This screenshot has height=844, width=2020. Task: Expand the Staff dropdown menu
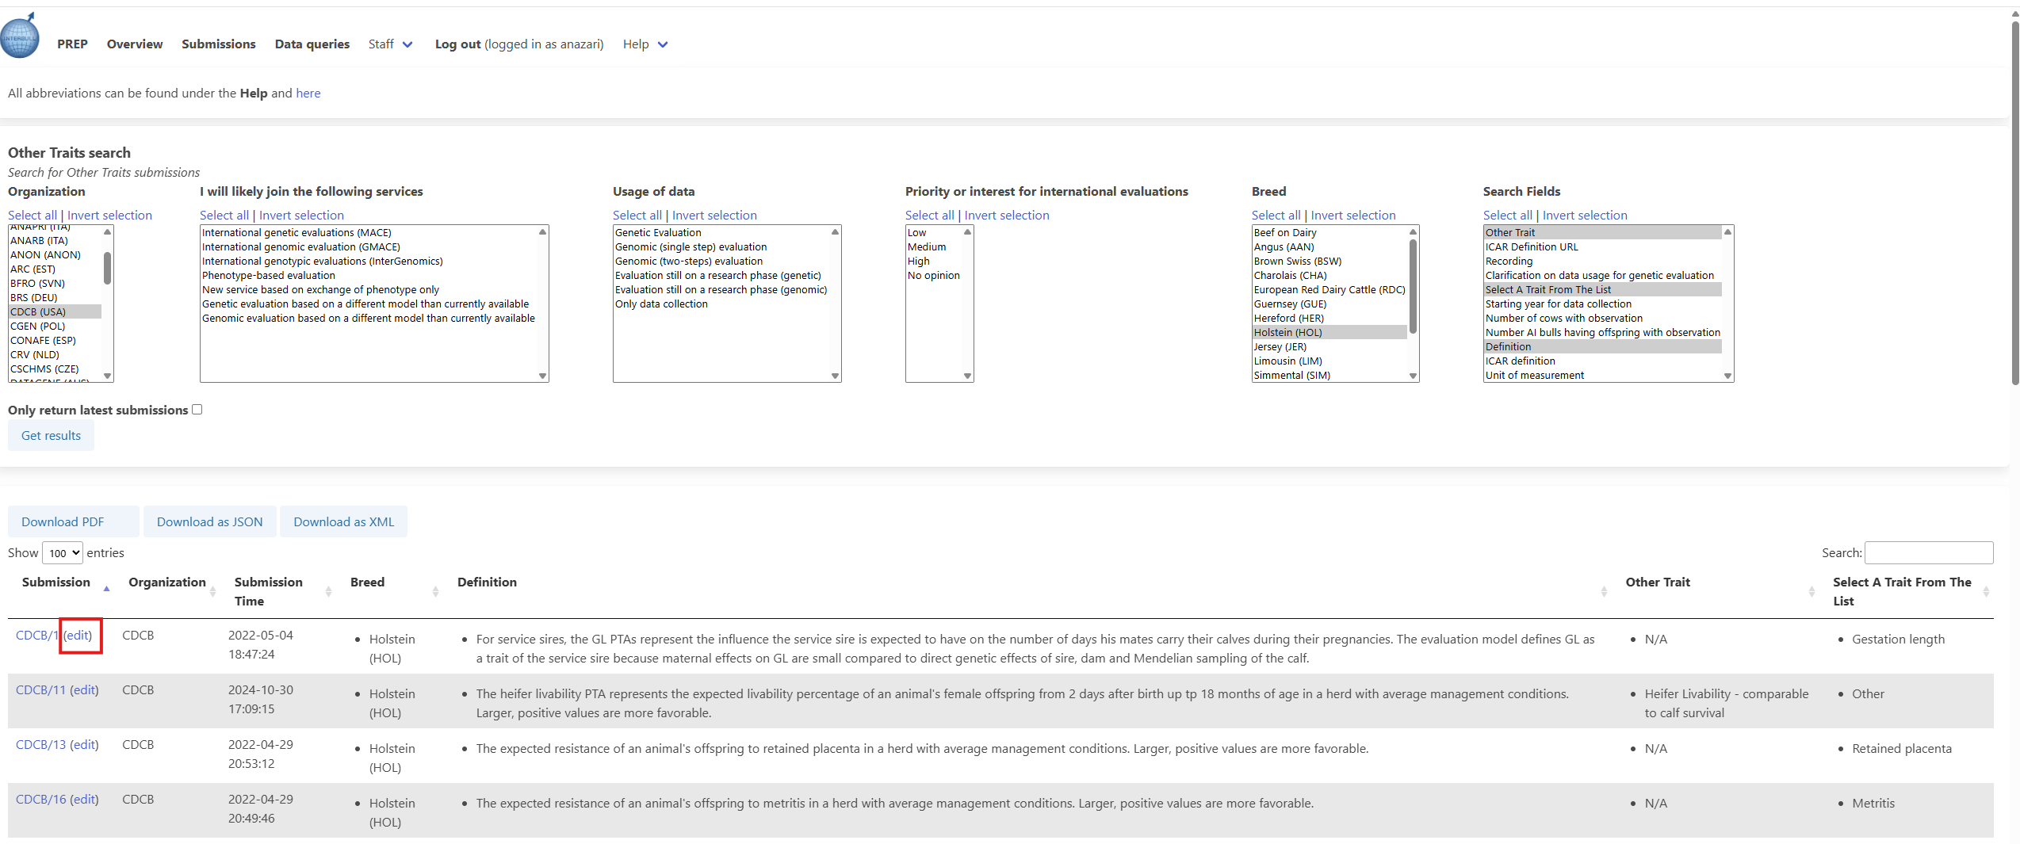390,44
